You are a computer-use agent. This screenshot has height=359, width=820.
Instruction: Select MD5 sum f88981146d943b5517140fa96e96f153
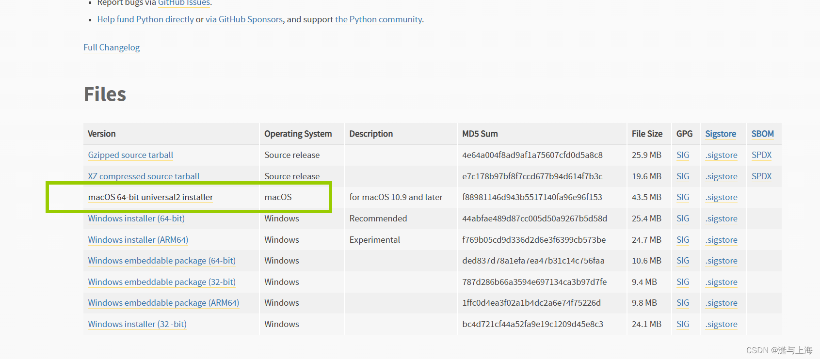532,197
